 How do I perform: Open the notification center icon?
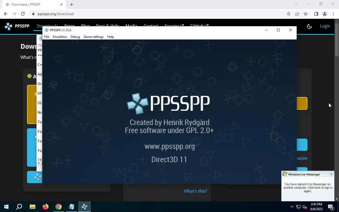coord(331,207)
